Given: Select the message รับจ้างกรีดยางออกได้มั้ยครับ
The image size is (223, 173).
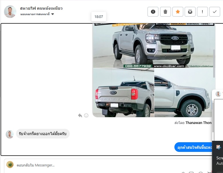Looking at the screenshot, I should point(43,134).
